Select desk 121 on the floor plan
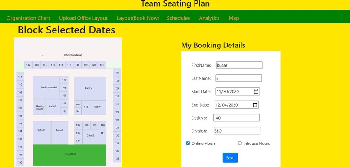The image size is (350, 167). [102, 65]
